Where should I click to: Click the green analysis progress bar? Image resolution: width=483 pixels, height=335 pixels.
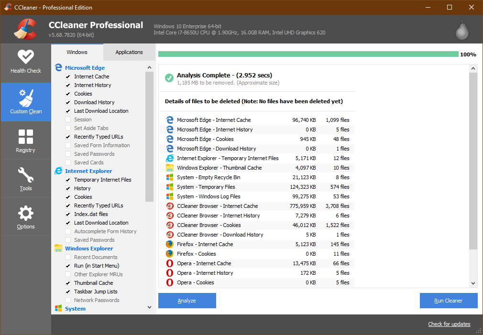[x=308, y=54]
